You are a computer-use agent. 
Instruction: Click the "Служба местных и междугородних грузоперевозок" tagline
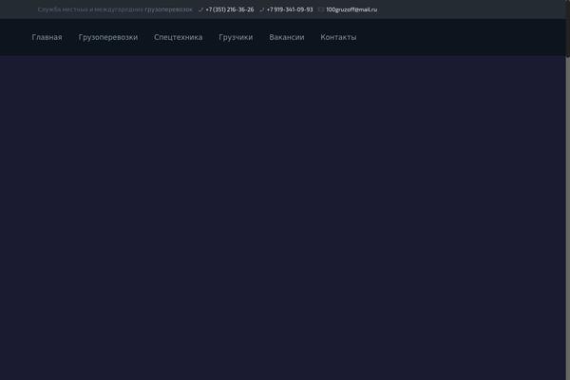[115, 9]
